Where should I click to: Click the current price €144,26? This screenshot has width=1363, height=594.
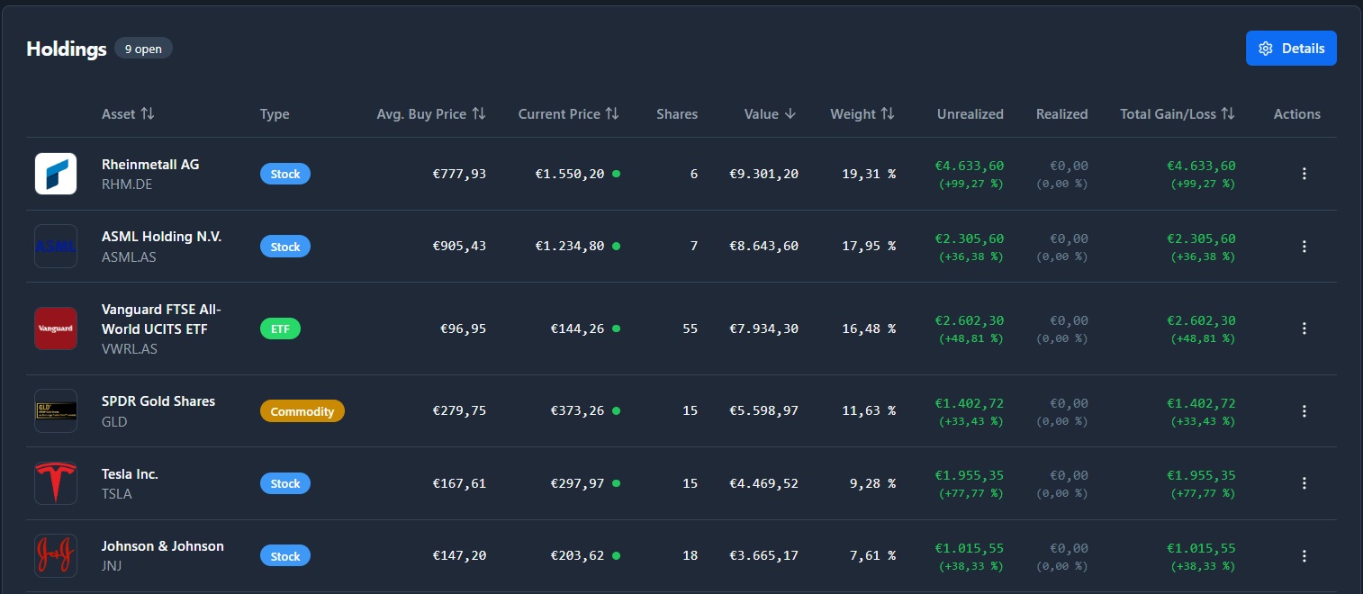coord(578,328)
